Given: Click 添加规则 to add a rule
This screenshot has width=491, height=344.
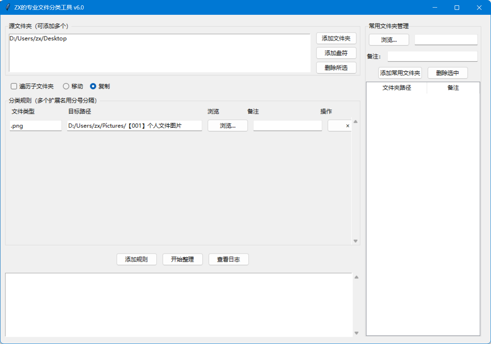Looking at the screenshot, I should click(136, 259).
